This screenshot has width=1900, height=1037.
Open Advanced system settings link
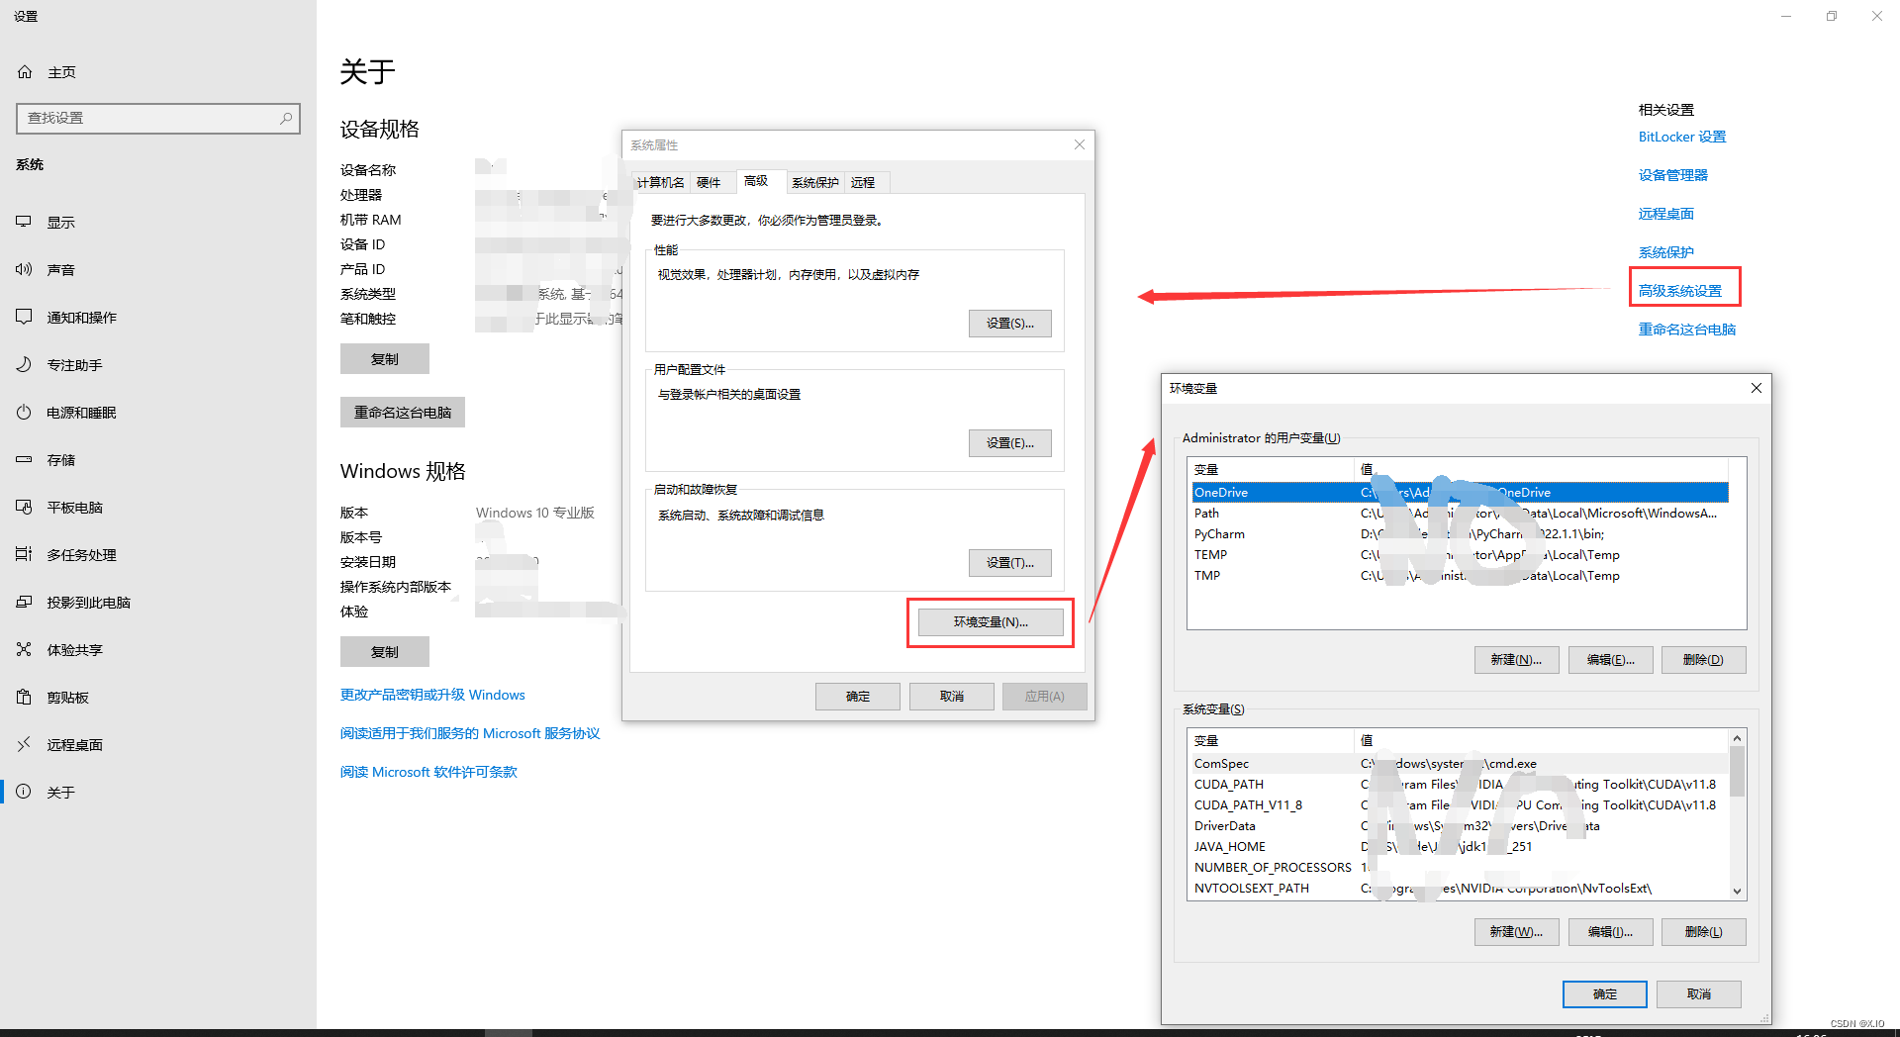point(1680,291)
